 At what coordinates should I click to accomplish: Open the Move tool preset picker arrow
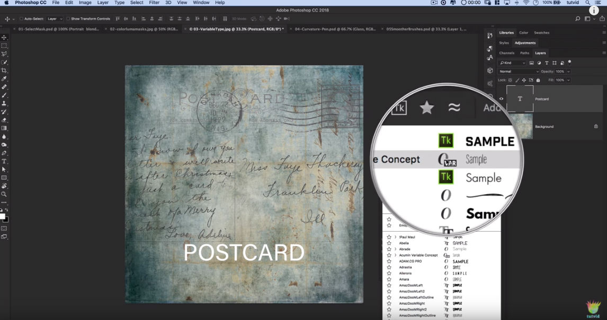point(14,19)
